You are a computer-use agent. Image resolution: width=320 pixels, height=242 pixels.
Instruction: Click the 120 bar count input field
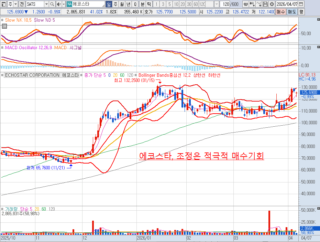click(224, 4)
